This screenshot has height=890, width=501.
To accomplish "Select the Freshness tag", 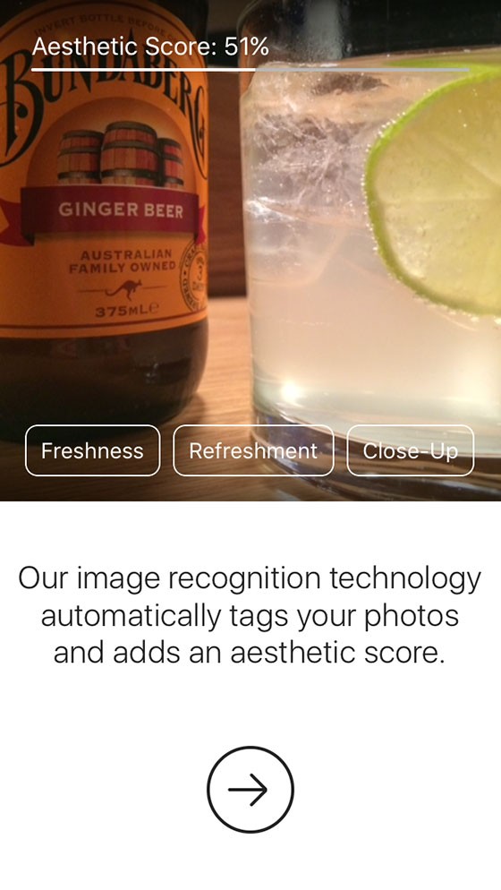I will tap(92, 450).
